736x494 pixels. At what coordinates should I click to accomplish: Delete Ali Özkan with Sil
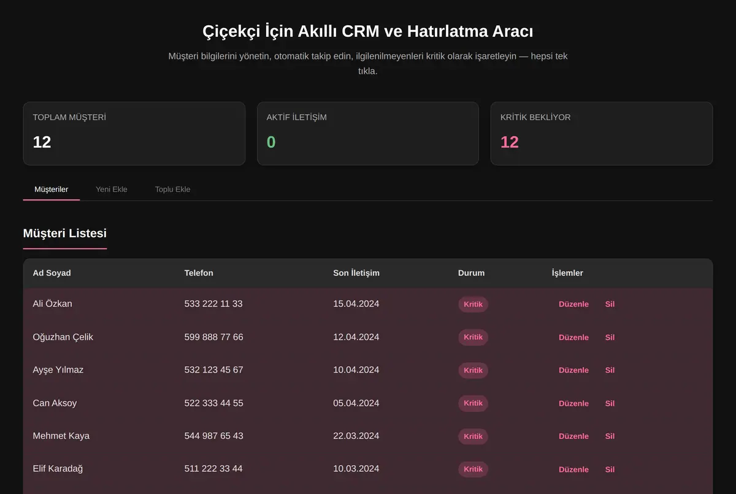[610, 304]
